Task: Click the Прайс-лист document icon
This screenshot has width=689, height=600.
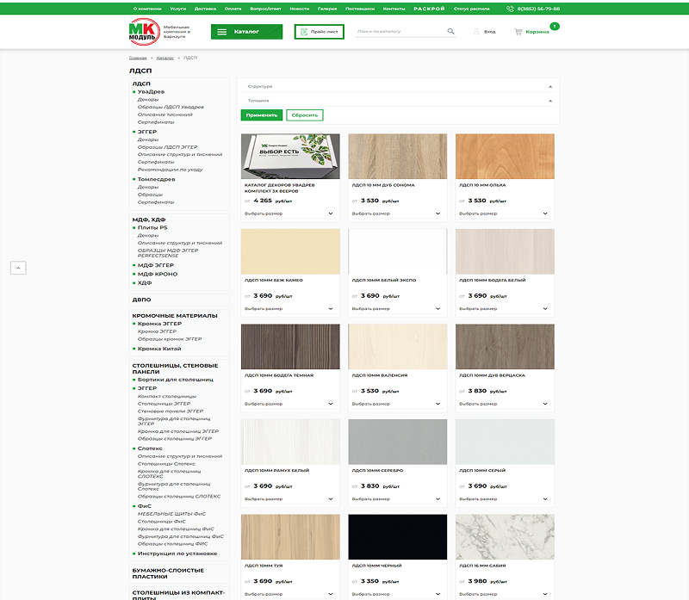Action: 303,32
